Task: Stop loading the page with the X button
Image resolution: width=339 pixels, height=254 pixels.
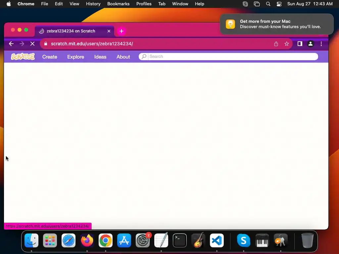Action: tap(32, 44)
